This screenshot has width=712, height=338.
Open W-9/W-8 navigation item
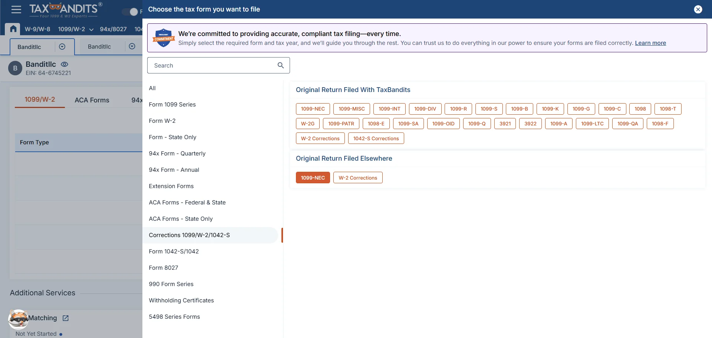pos(37,29)
